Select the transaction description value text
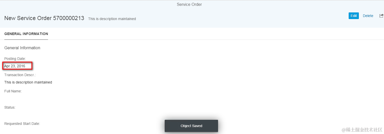The width and height of the screenshot is (384, 134). click(x=28, y=82)
